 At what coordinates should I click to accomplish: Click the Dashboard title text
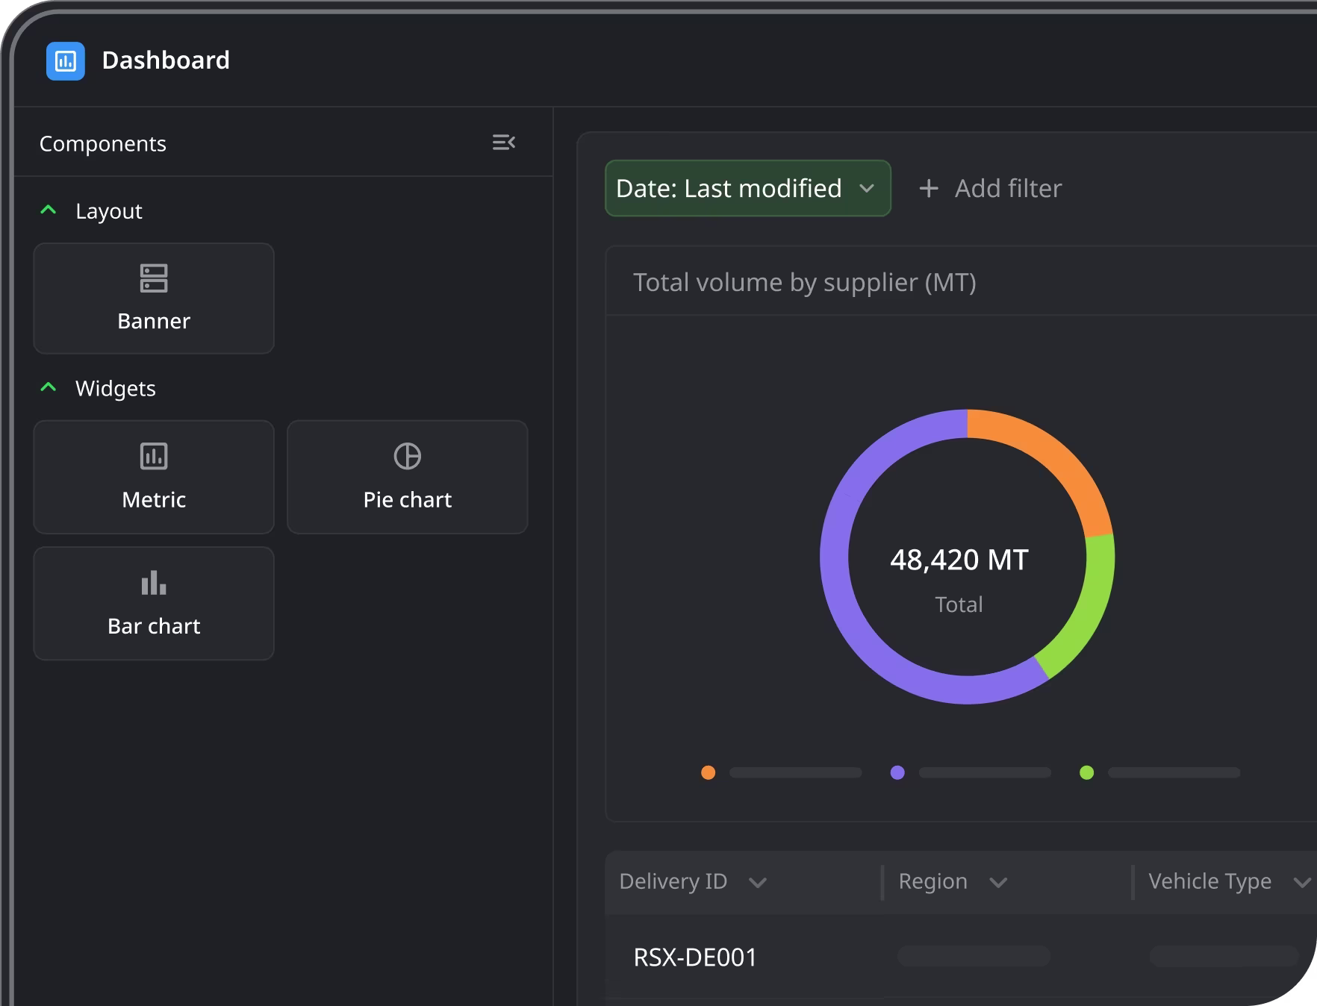(x=166, y=60)
